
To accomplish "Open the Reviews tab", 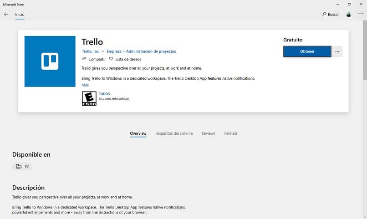I will click(209, 133).
